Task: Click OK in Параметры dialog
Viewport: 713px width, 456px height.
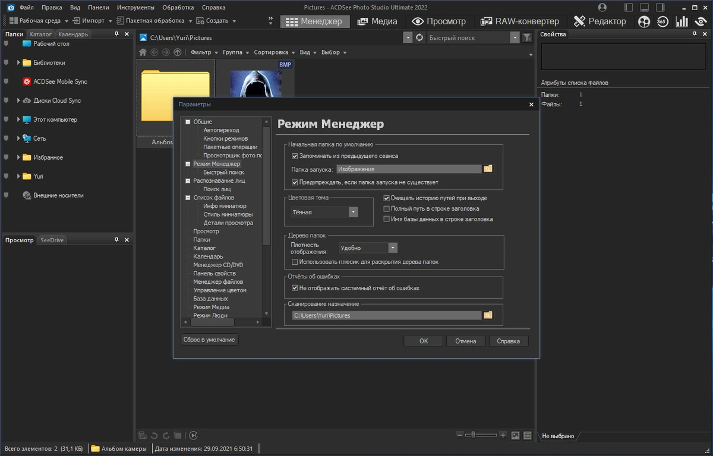Action: pyautogui.click(x=423, y=341)
